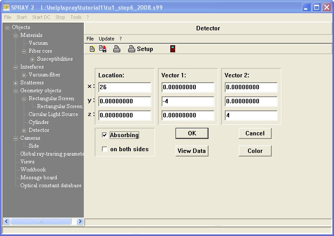Screen dimensions: 334x236
Task: Click the save-to-disk icon in Detector toolbar
Action: [x=103, y=49]
